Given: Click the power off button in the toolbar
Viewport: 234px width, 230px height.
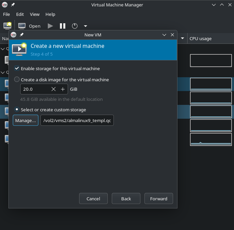Looking at the screenshot, I should [x=75, y=26].
